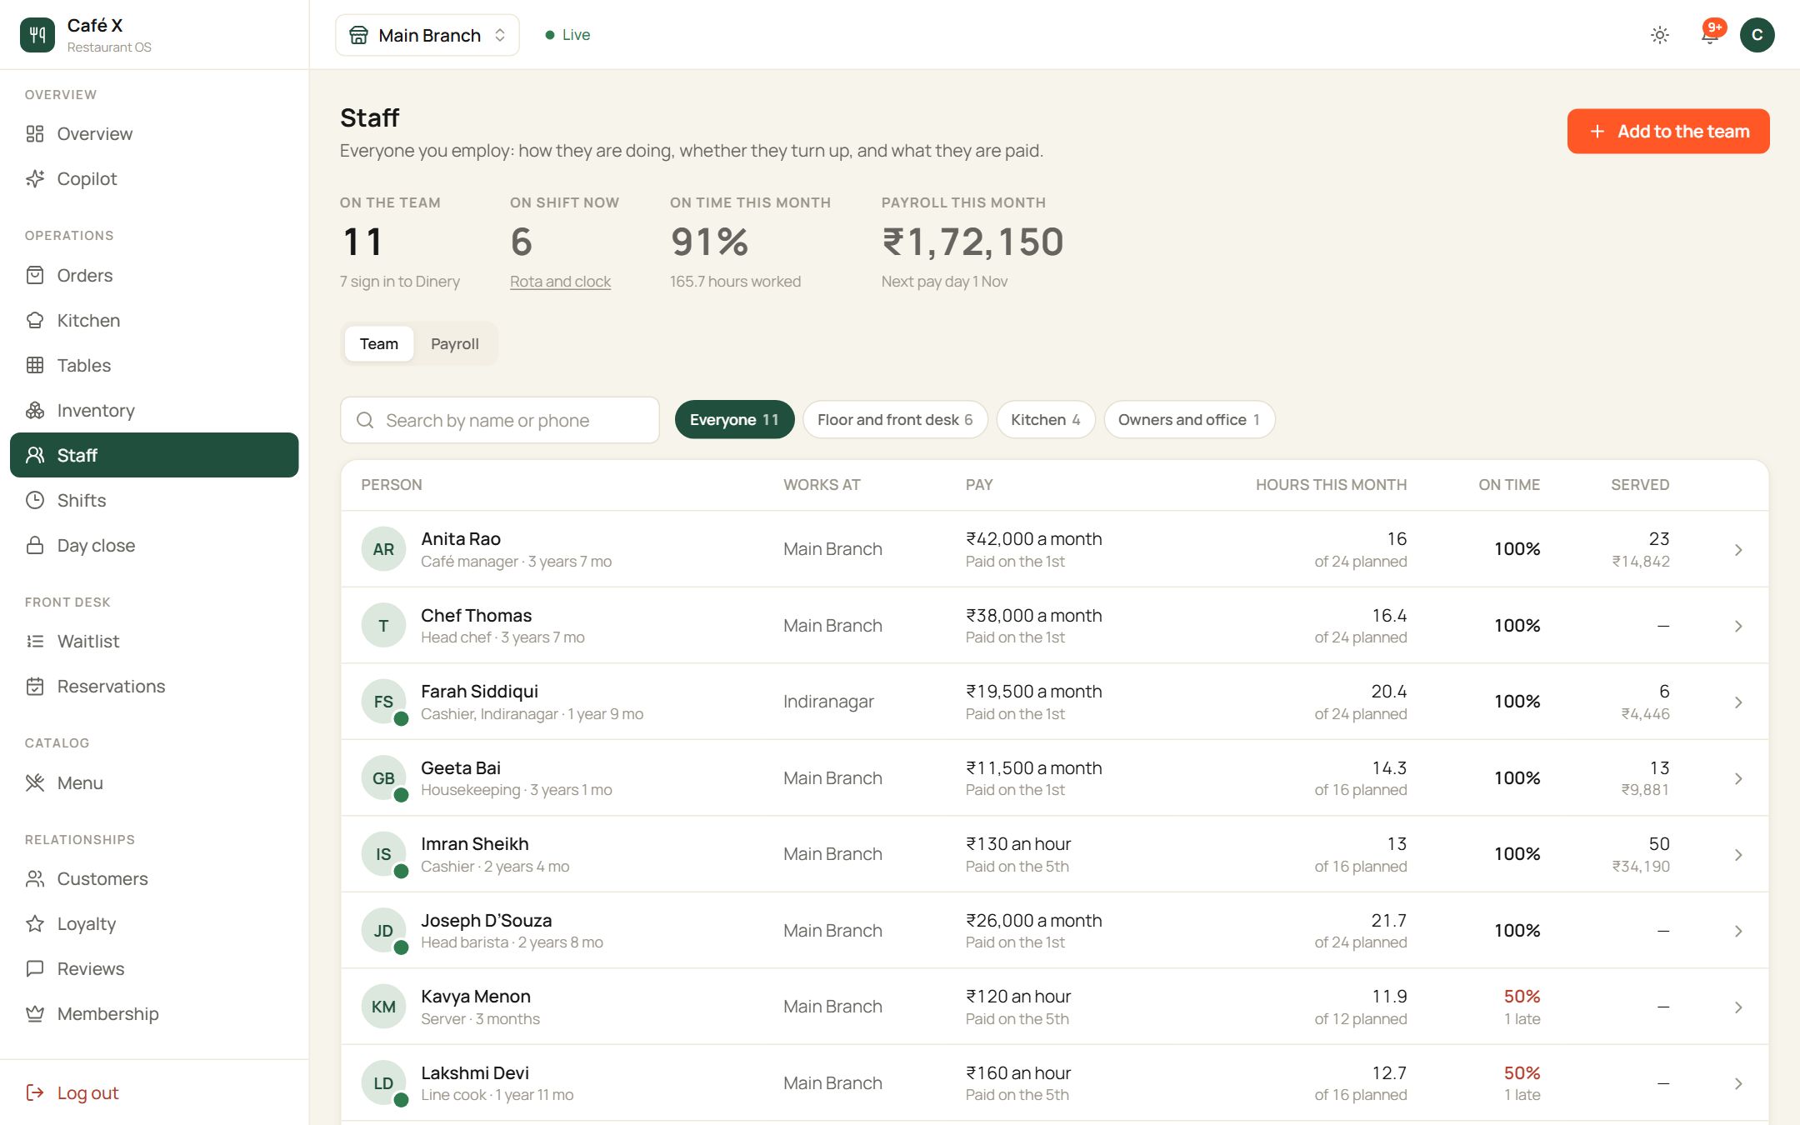Select Staff in the sidebar
The height and width of the screenshot is (1125, 1800).
pyautogui.click(x=154, y=455)
